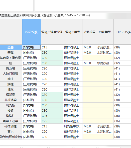The height and width of the screenshot is (148, 131).
Task: Select the 其它 row header
Action: (11, 132)
